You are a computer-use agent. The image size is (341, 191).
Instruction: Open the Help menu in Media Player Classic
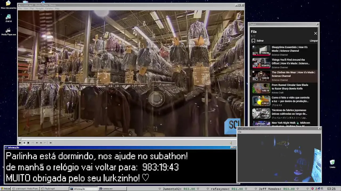pyautogui.click(x=57, y=8)
